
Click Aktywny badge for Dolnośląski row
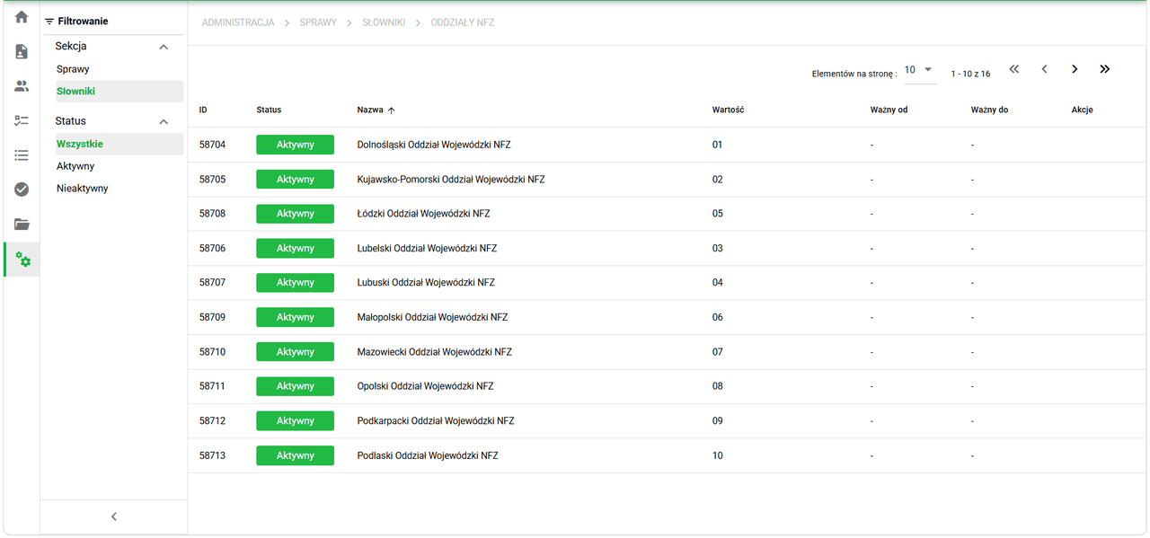tap(295, 145)
